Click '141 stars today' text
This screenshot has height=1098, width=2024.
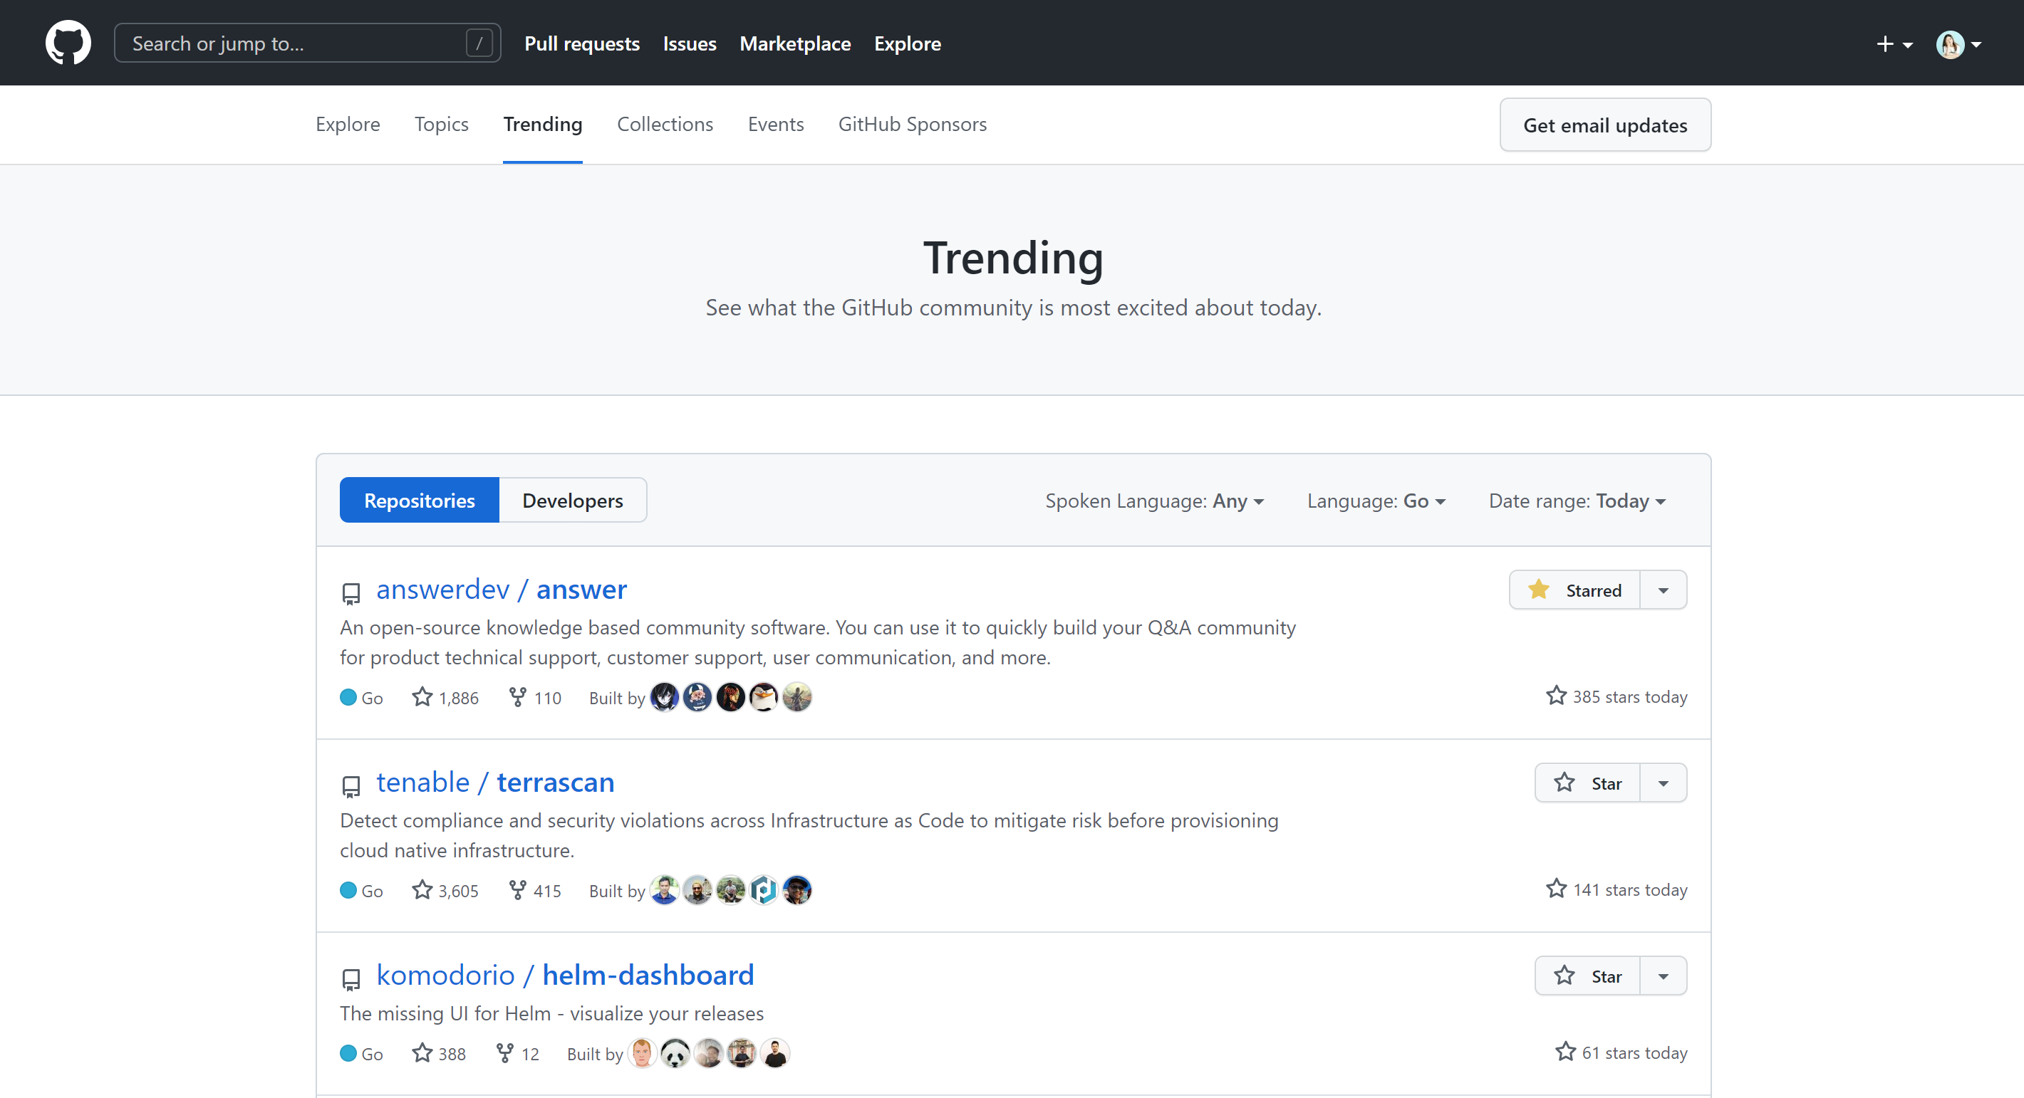point(1629,890)
